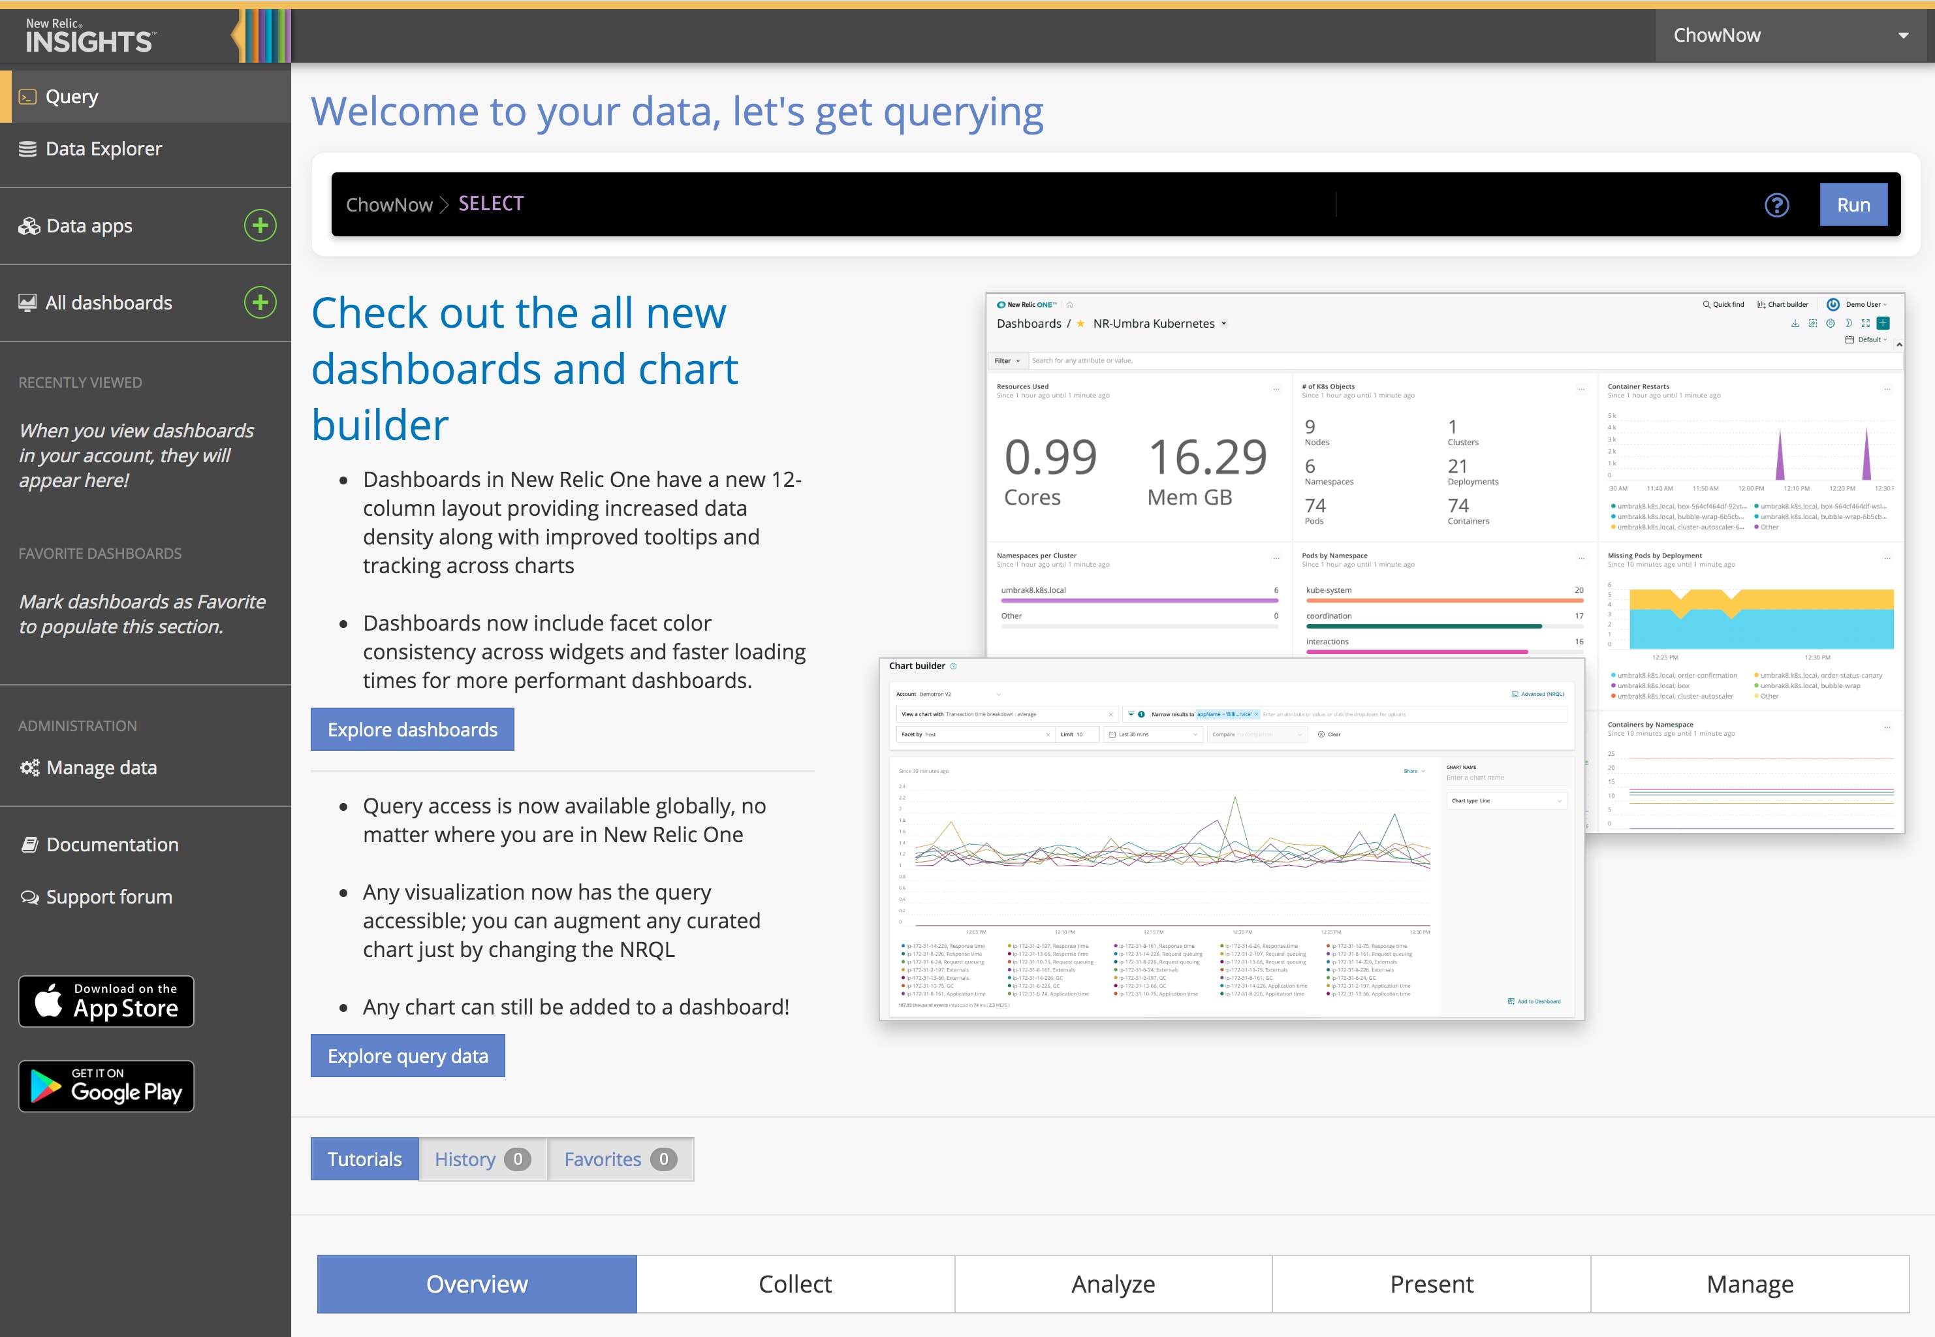The image size is (1935, 1337).
Task: Select the Analyze tutorial tab
Action: pyautogui.click(x=1112, y=1284)
